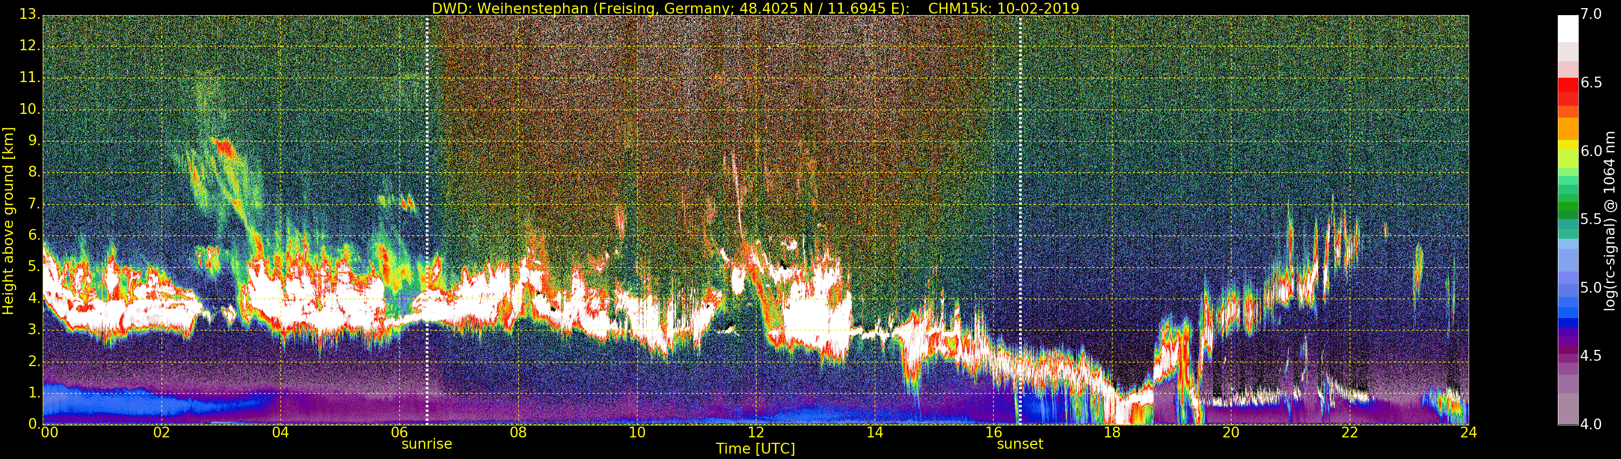This screenshot has height=459, width=1621.
Task: Click the y-axis tick label '5.'
Action: [x=35, y=267]
